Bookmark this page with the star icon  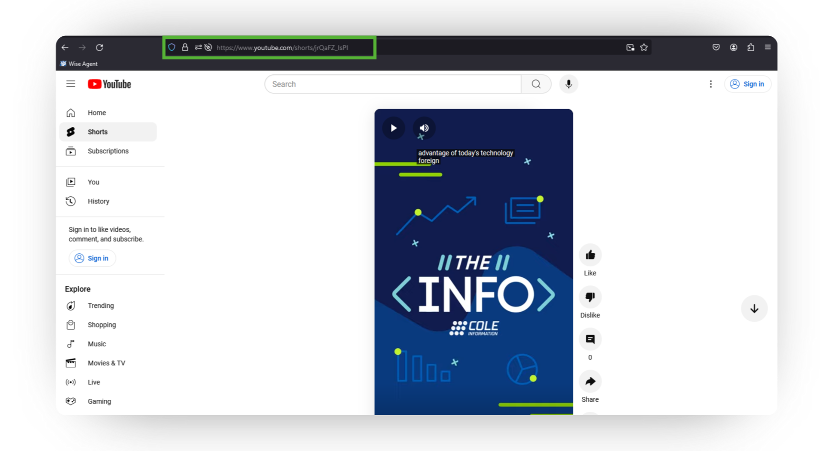[644, 47]
